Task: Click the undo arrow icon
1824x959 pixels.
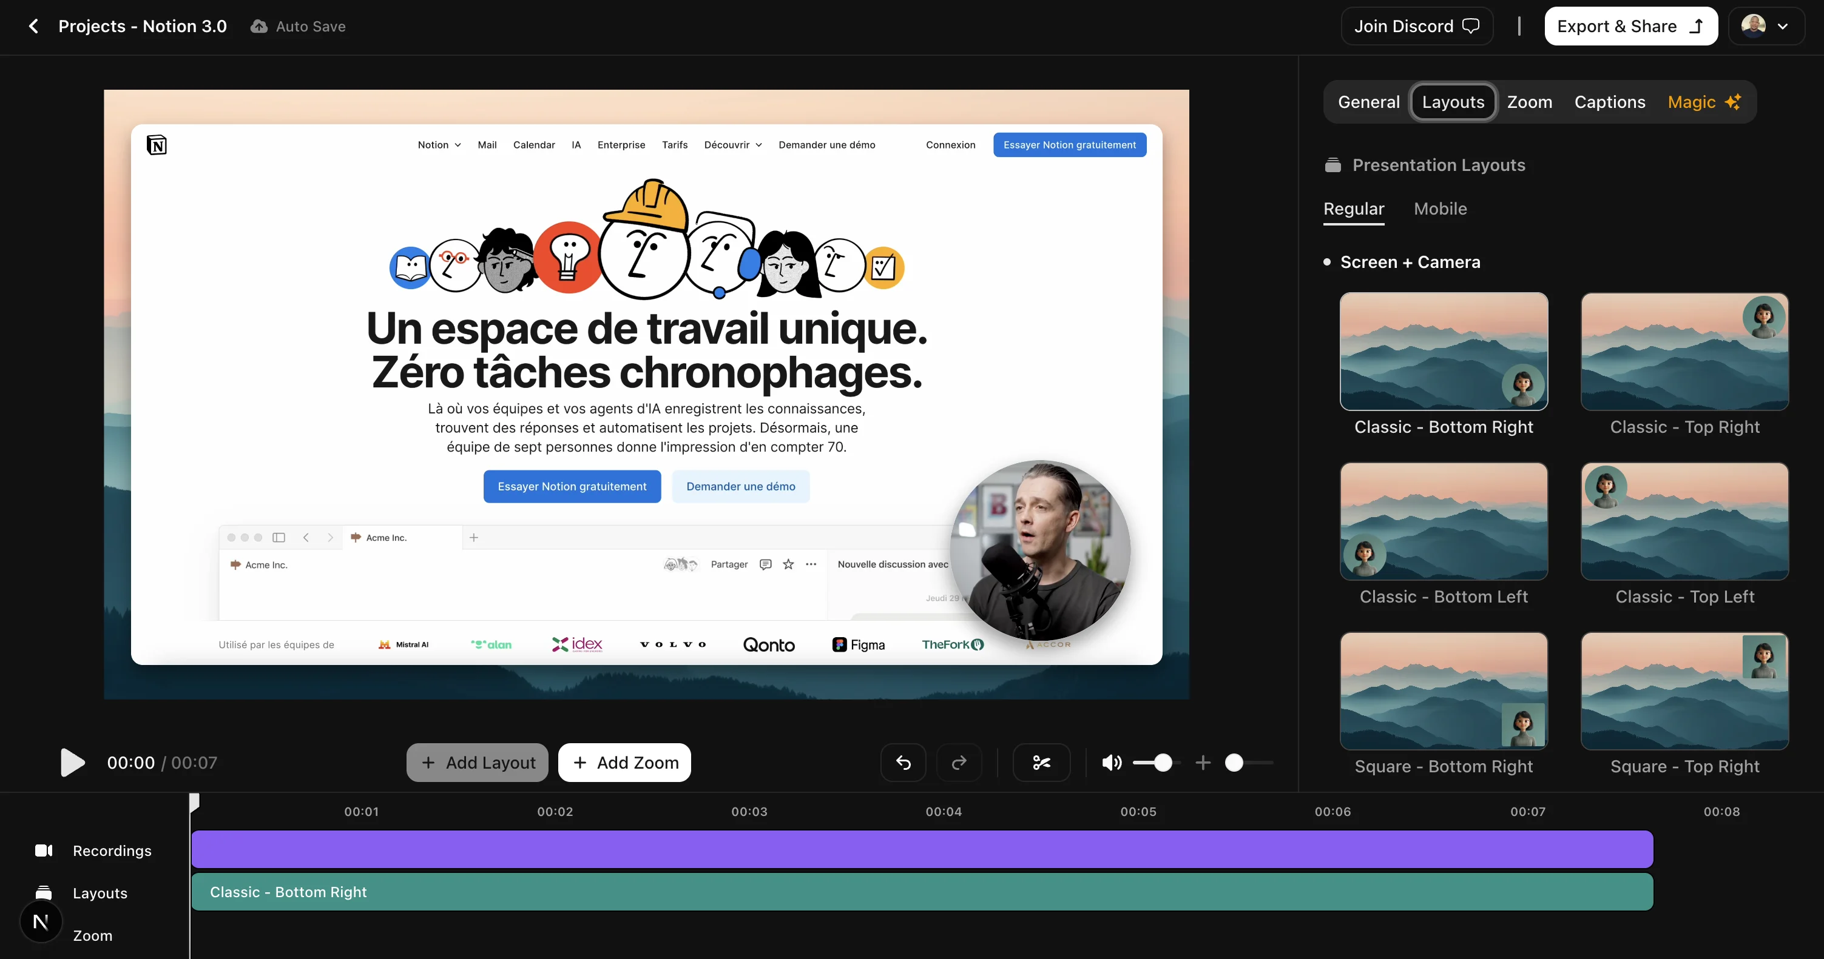Action: pyautogui.click(x=902, y=763)
